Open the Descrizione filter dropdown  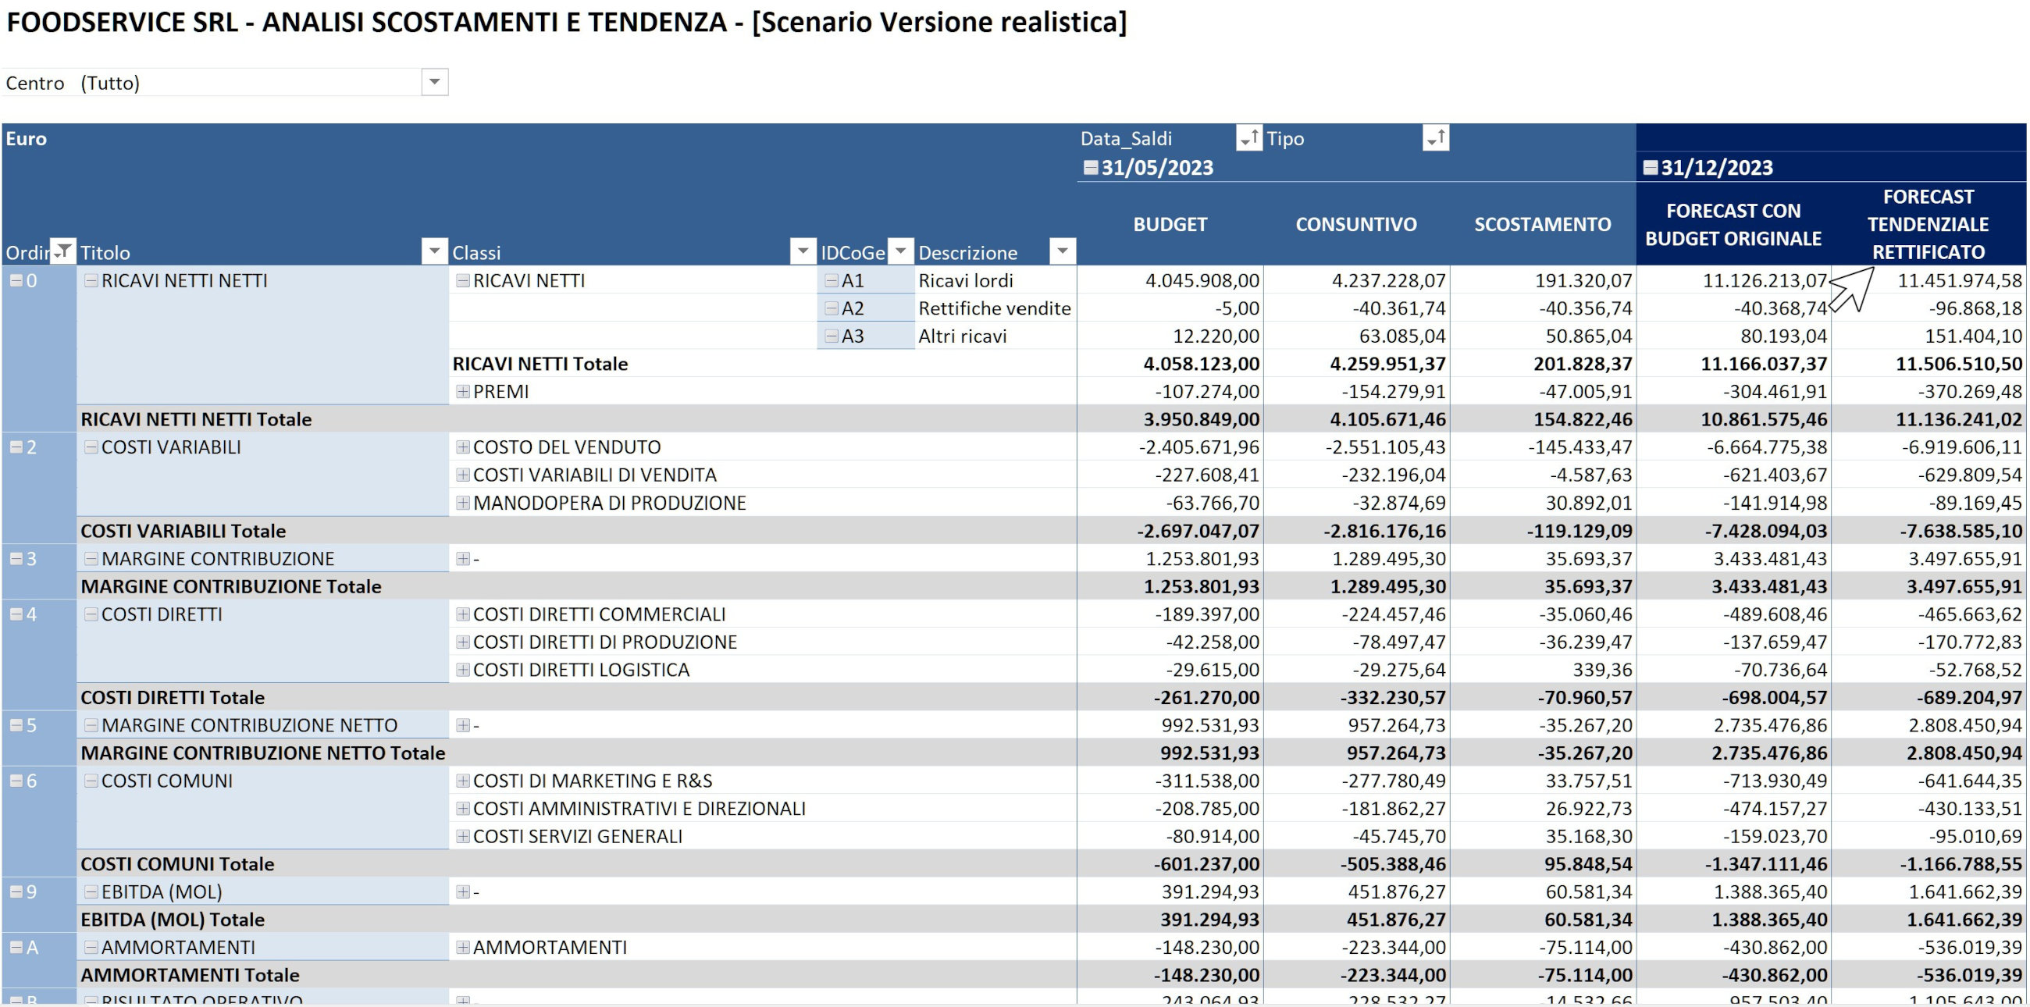click(1063, 251)
